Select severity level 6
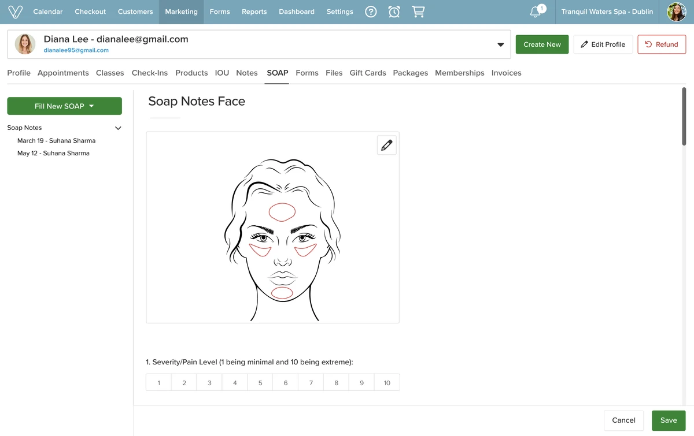The image size is (694, 436). (x=286, y=382)
